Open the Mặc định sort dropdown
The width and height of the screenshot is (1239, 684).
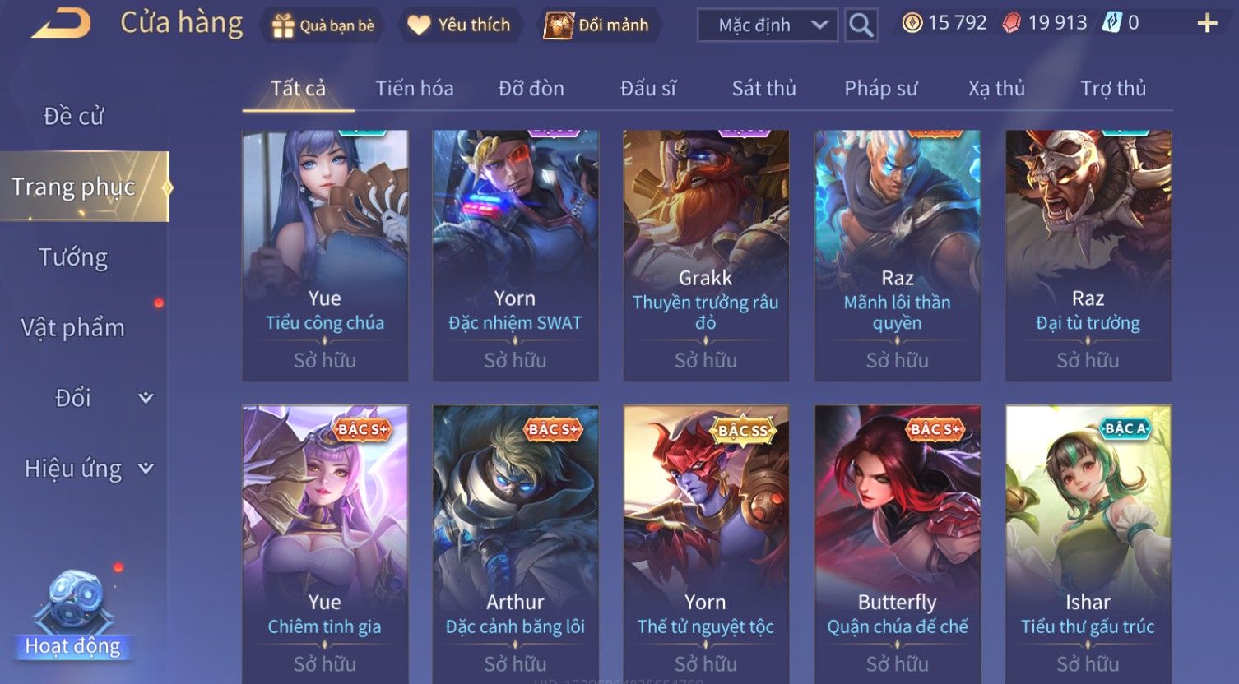pos(768,25)
